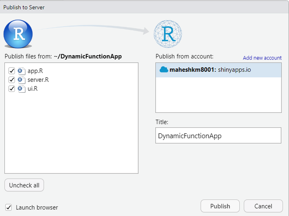Click the Launch browser label
The height and width of the screenshot is (216, 289).
(37, 207)
